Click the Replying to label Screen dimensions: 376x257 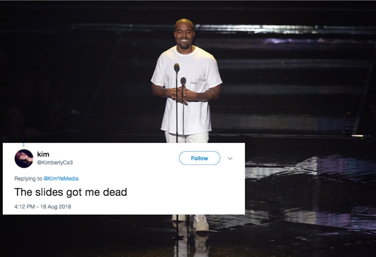coord(28,178)
